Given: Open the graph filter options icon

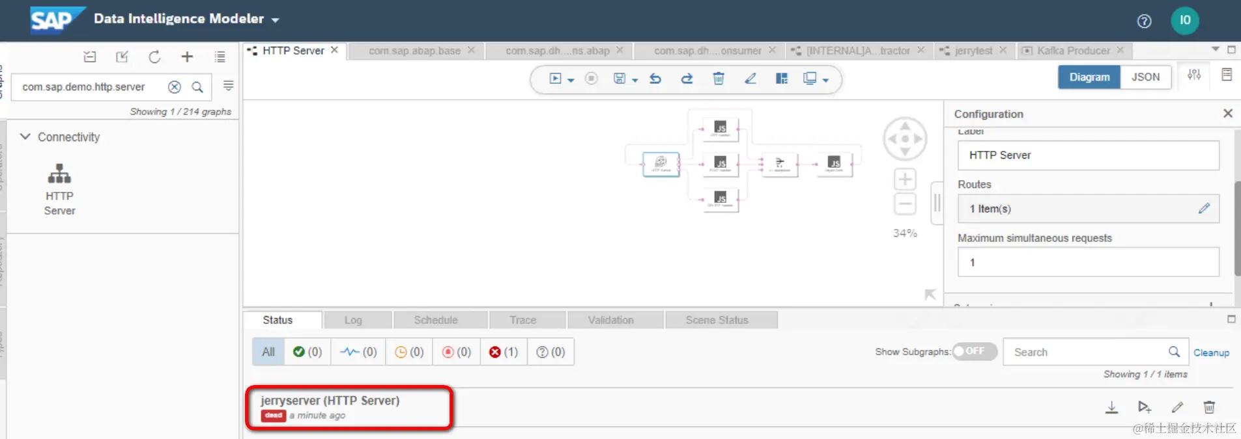Looking at the screenshot, I should pyautogui.click(x=228, y=86).
